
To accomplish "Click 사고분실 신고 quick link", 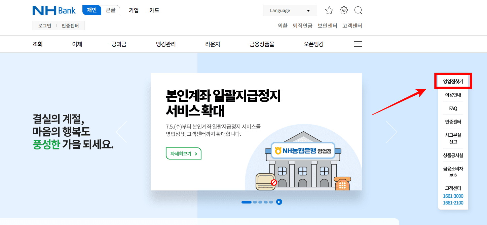I will point(453,138).
